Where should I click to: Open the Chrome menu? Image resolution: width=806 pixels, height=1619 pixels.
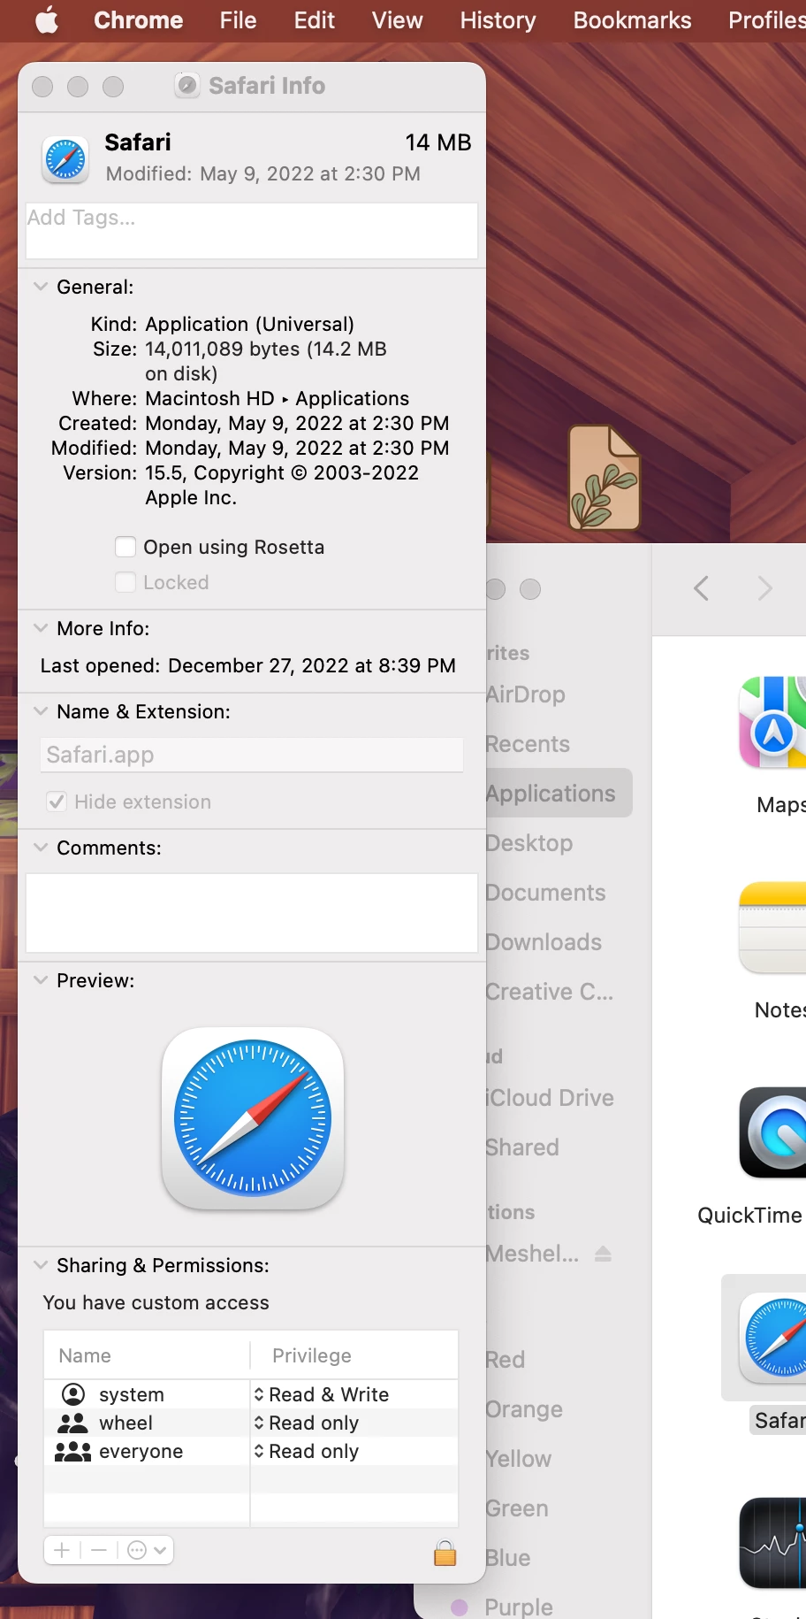pyautogui.click(x=139, y=20)
